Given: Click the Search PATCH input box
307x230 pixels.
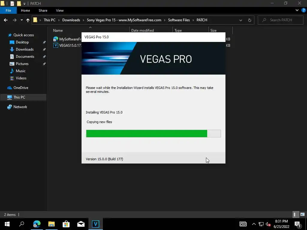Looking at the screenshot, I should coord(281,20).
